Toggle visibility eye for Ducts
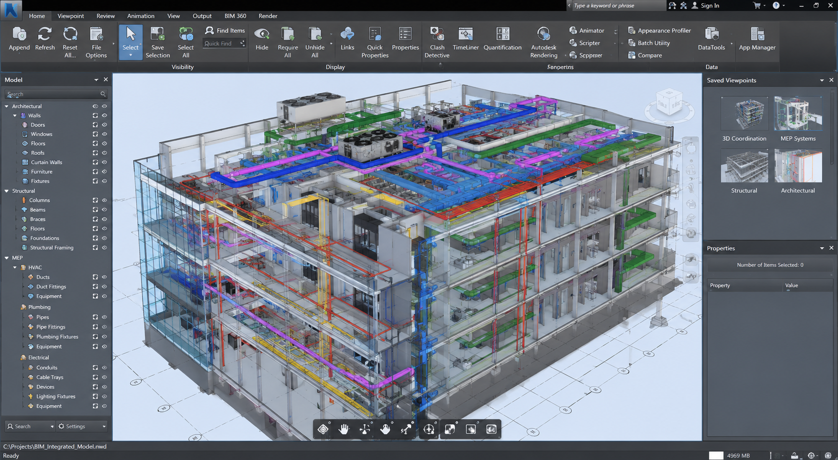Viewport: 838px width, 460px height. [x=105, y=277]
